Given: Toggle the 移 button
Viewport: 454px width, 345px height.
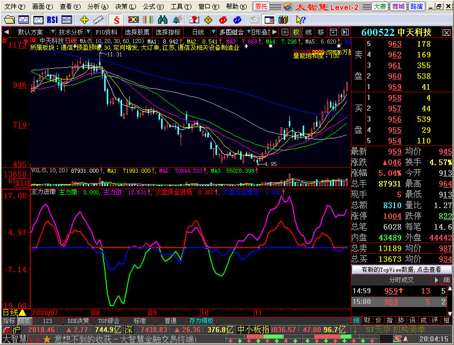Looking at the screenshot, I should (x=321, y=32).
